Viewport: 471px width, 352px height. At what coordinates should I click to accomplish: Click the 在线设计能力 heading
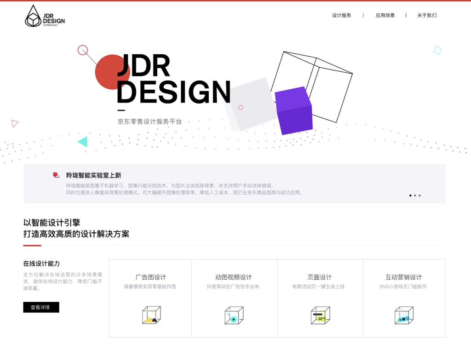coord(41,264)
